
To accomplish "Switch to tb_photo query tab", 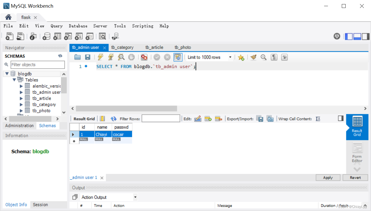I will tap(183, 47).
